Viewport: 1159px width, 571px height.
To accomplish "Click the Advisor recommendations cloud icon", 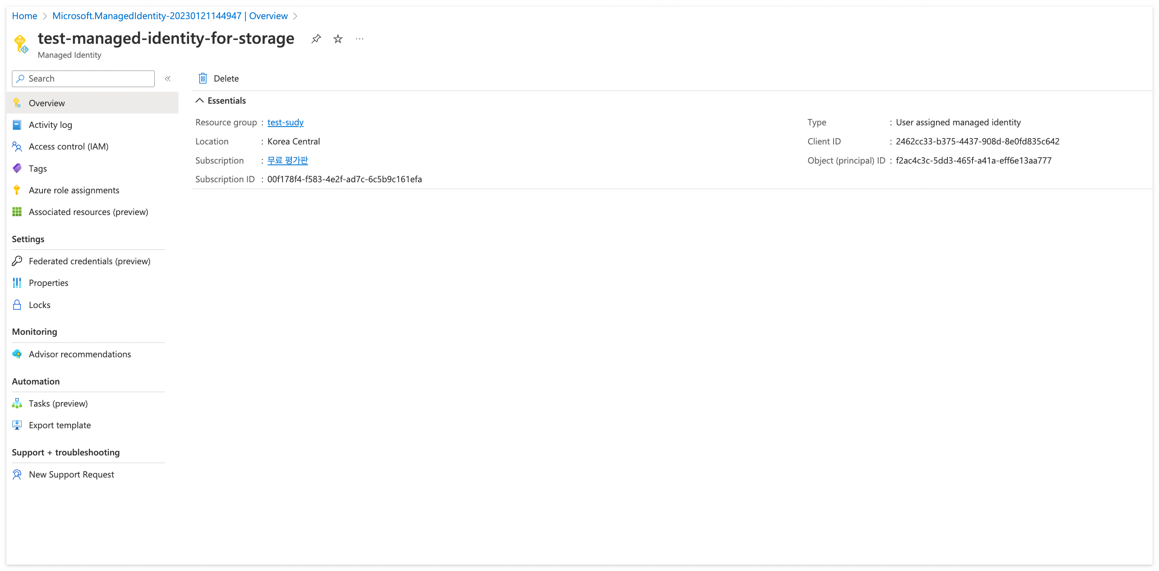I will pyautogui.click(x=17, y=354).
